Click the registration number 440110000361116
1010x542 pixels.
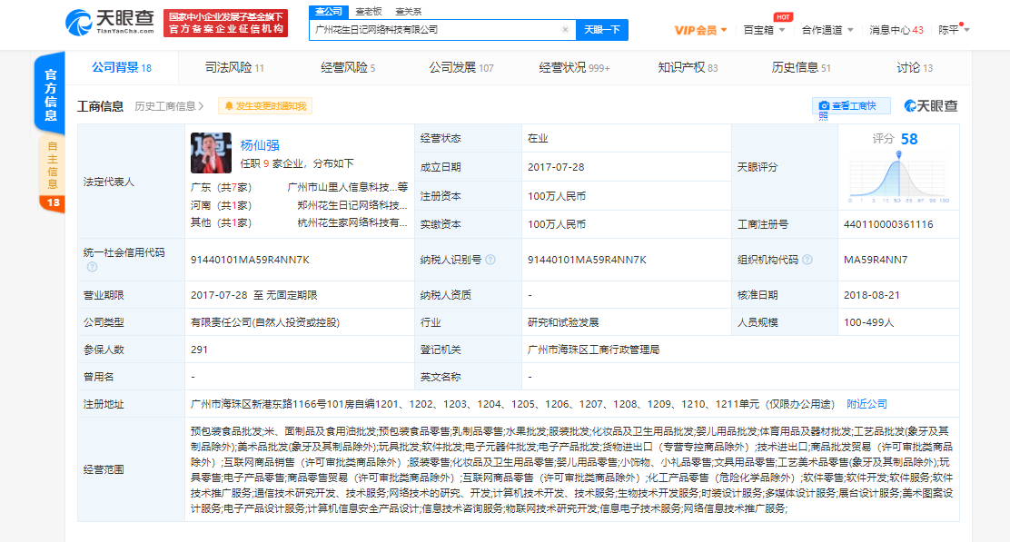(888, 224)
